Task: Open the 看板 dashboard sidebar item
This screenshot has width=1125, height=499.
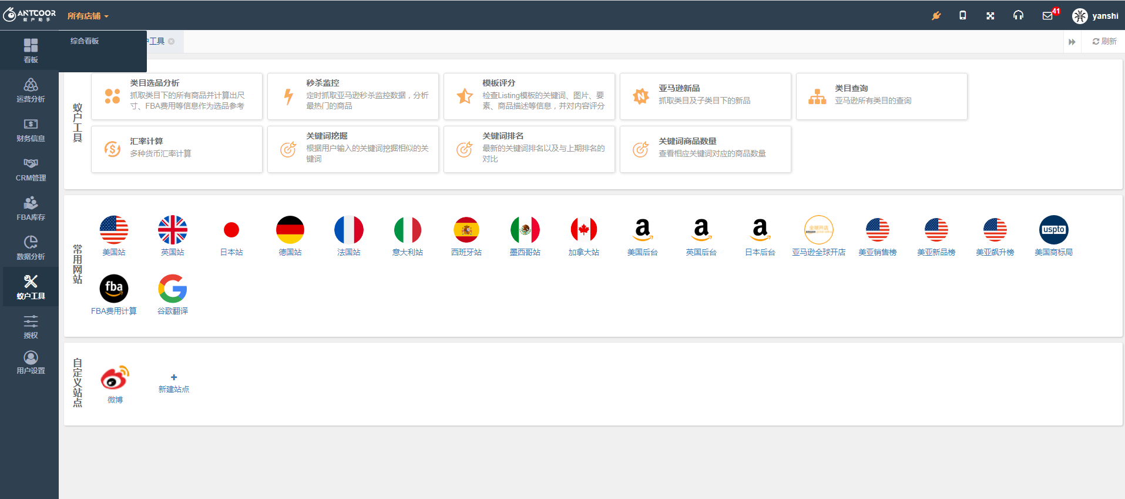Action: (x=31, y=51)
